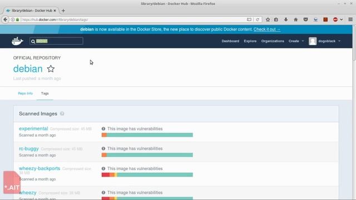Click the experimental vulnerability bar

click(x=147, y=135)
